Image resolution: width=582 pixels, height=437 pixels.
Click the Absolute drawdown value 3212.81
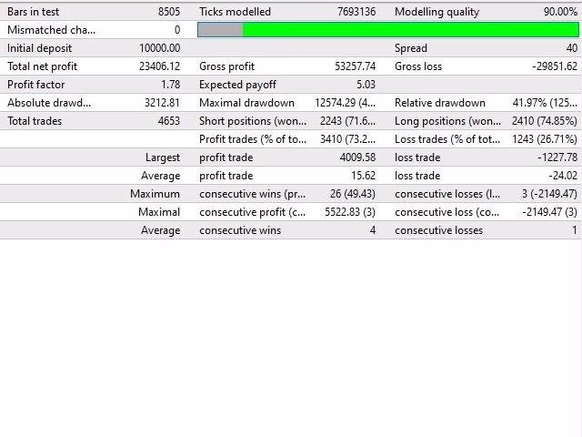pos(162,103)
